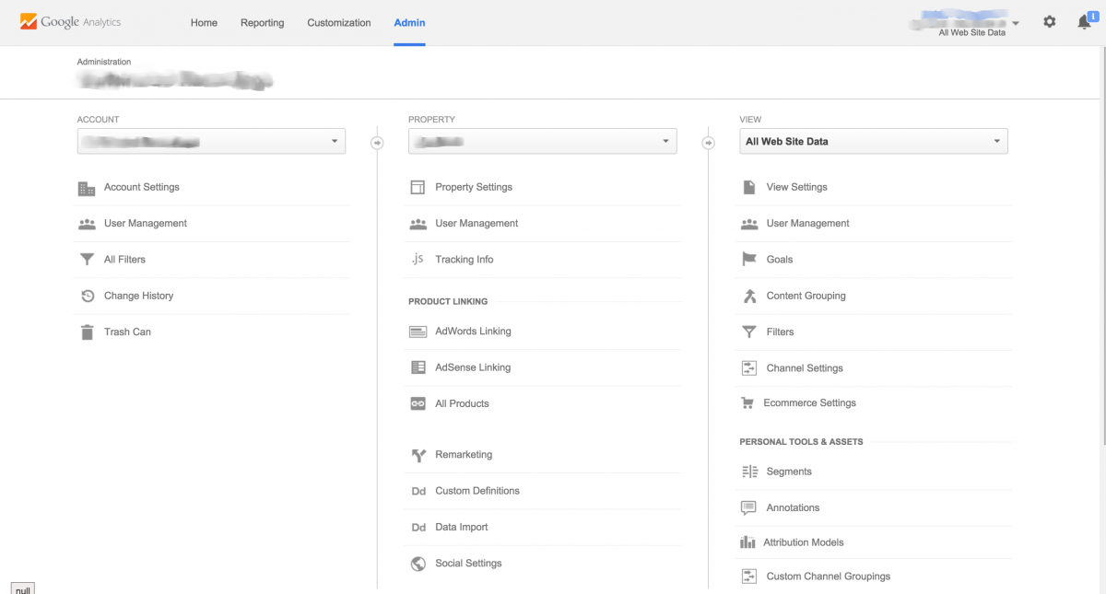1106x594 pixels.
Task: Click the Attribution Models bar chart icon
Action: pyautogui.click(x=747, y=542)
